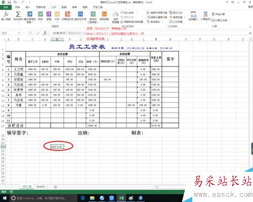Viewport: 253px width, 202px height.
Task: Click the Cortana search box in taskbar
Action: (x=44, y=198)
